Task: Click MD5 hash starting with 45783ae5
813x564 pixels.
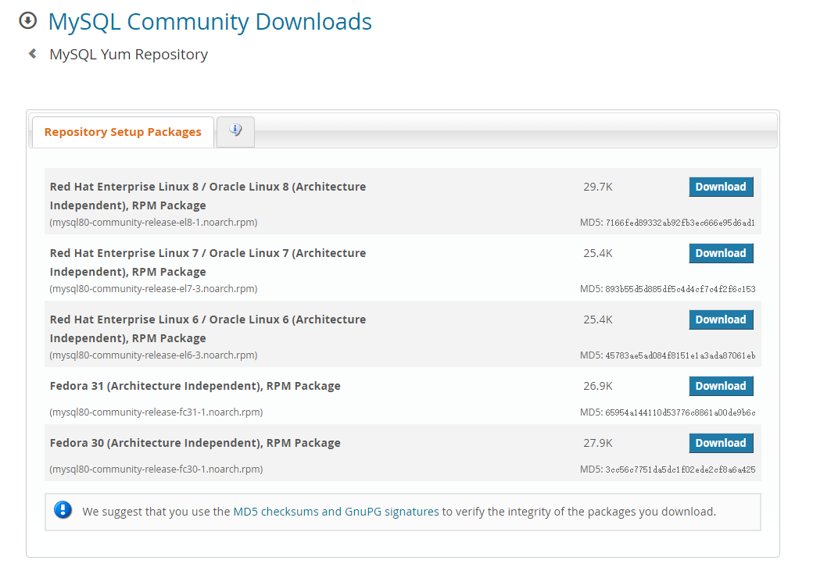Action: [680, 355]
